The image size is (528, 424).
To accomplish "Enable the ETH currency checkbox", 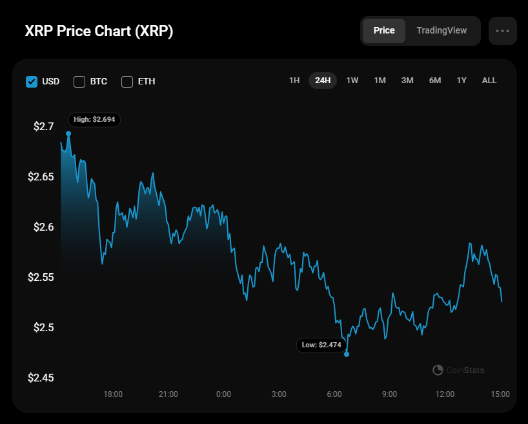I will click(x=127, y=81).
